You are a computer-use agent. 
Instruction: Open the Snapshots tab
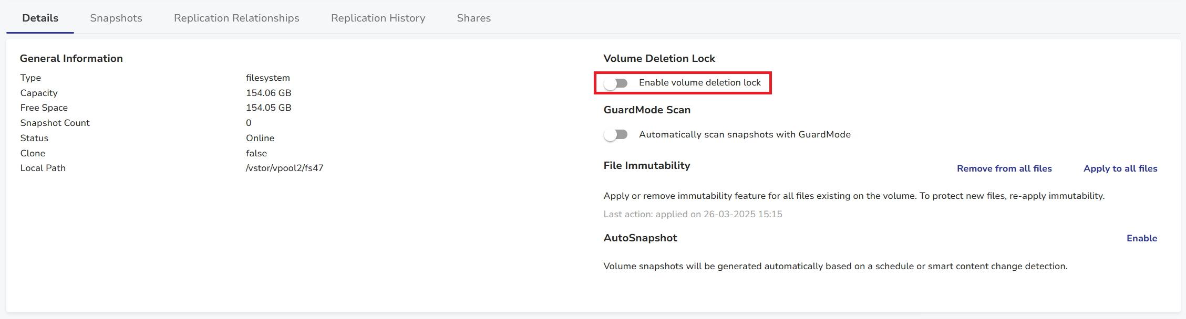tap(116, 18)
